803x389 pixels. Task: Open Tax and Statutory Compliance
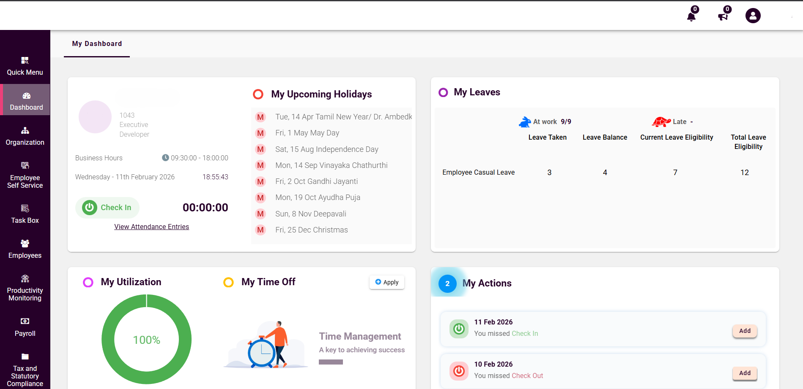[x=25, y=369]
